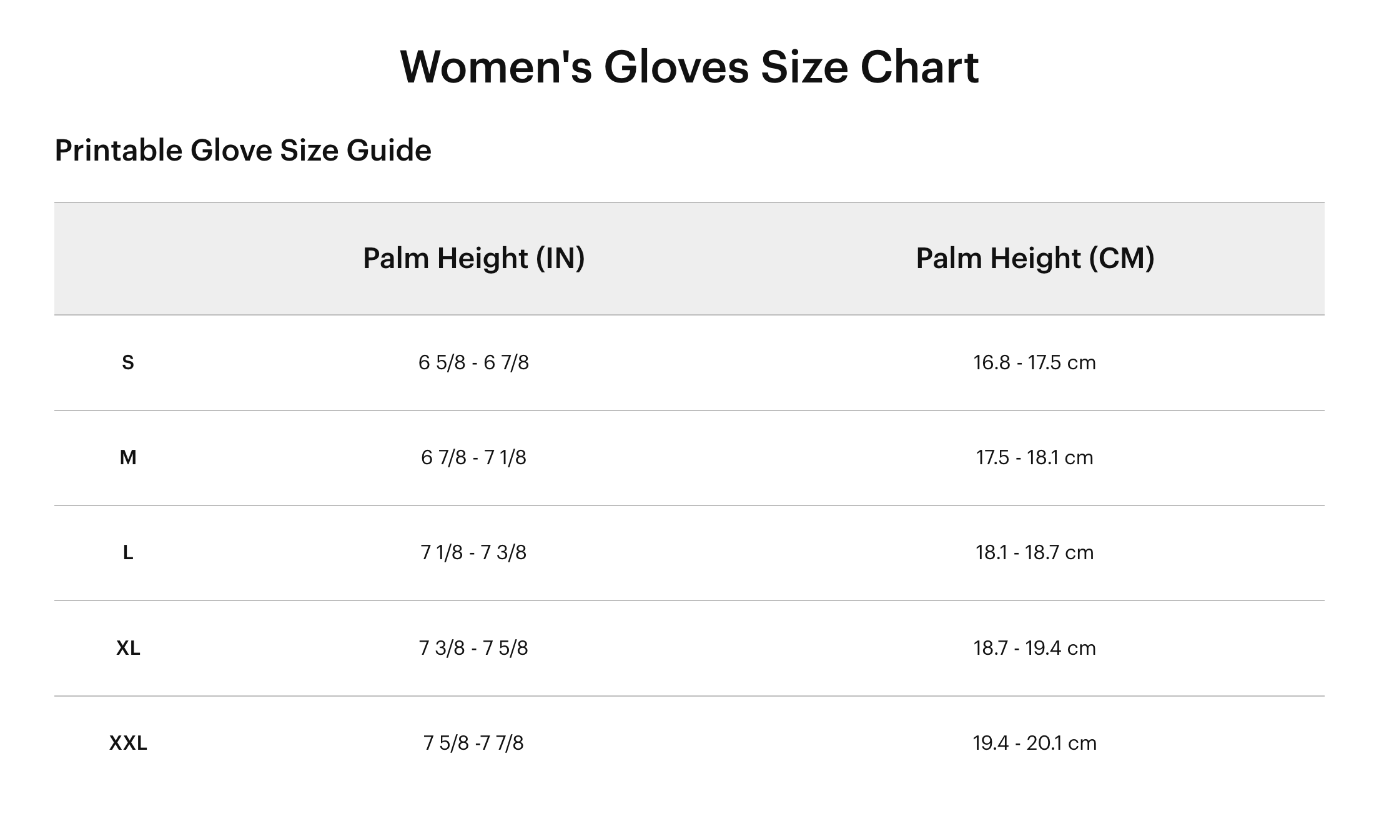The height and width of the screenshot is (821, 1384).
Task: Select the 6 7/8 - 7 1/8 inch cell
Action: click(473, 457)
